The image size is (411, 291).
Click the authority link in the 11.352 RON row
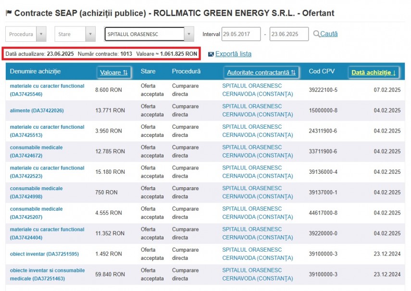[x=258, y=233]
